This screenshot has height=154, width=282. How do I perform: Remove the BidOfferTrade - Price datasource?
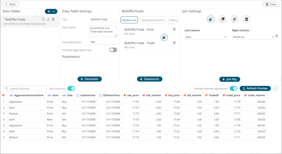pos(174,29)
